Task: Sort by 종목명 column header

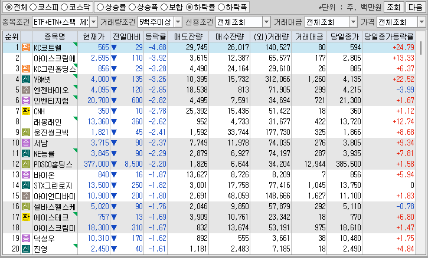Action: pyautogui.click(x=55, y=37)
